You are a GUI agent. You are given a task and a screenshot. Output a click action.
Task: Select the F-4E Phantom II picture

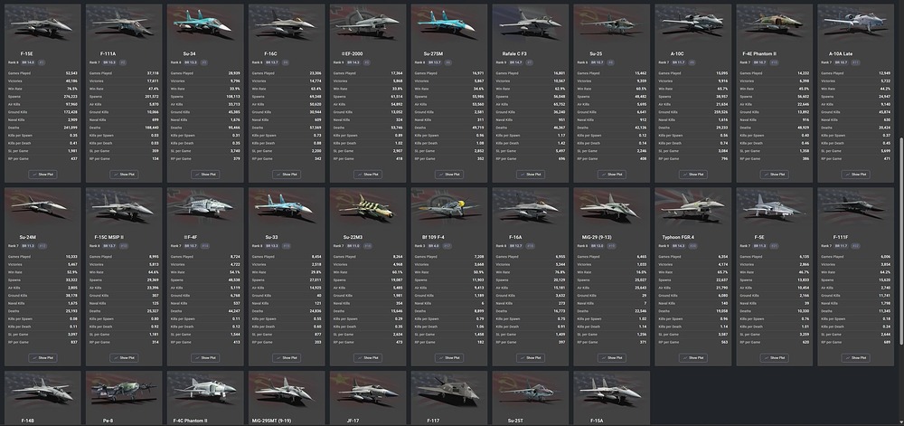click(x=774, y=24)
